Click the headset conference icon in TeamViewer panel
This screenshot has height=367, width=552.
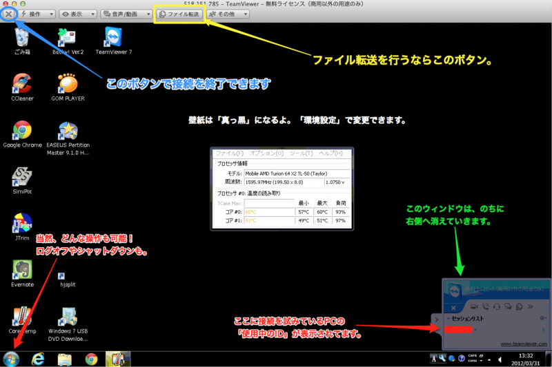[x=497, y=306]
